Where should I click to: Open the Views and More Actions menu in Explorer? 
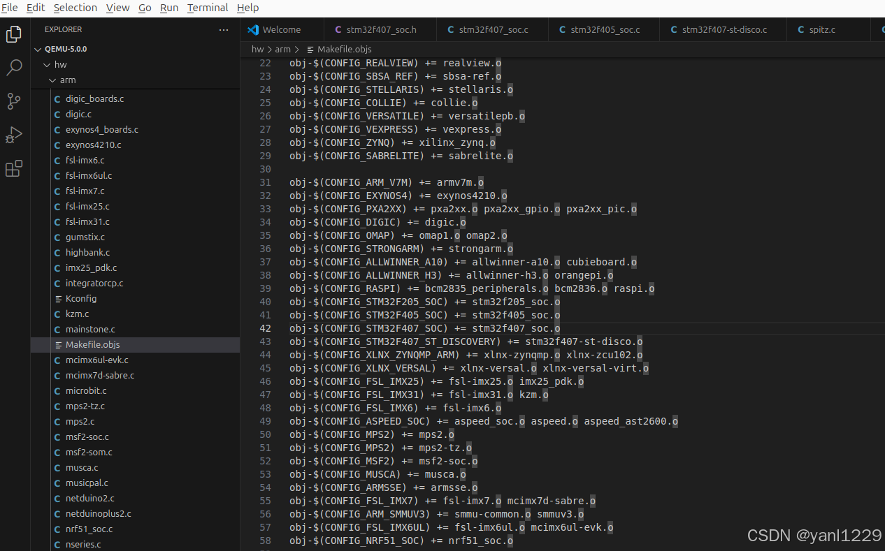point(224,29)
